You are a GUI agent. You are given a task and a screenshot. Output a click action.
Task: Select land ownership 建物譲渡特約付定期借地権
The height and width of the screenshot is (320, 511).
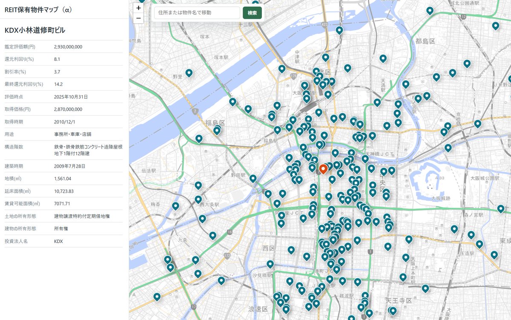coord(82,216)
